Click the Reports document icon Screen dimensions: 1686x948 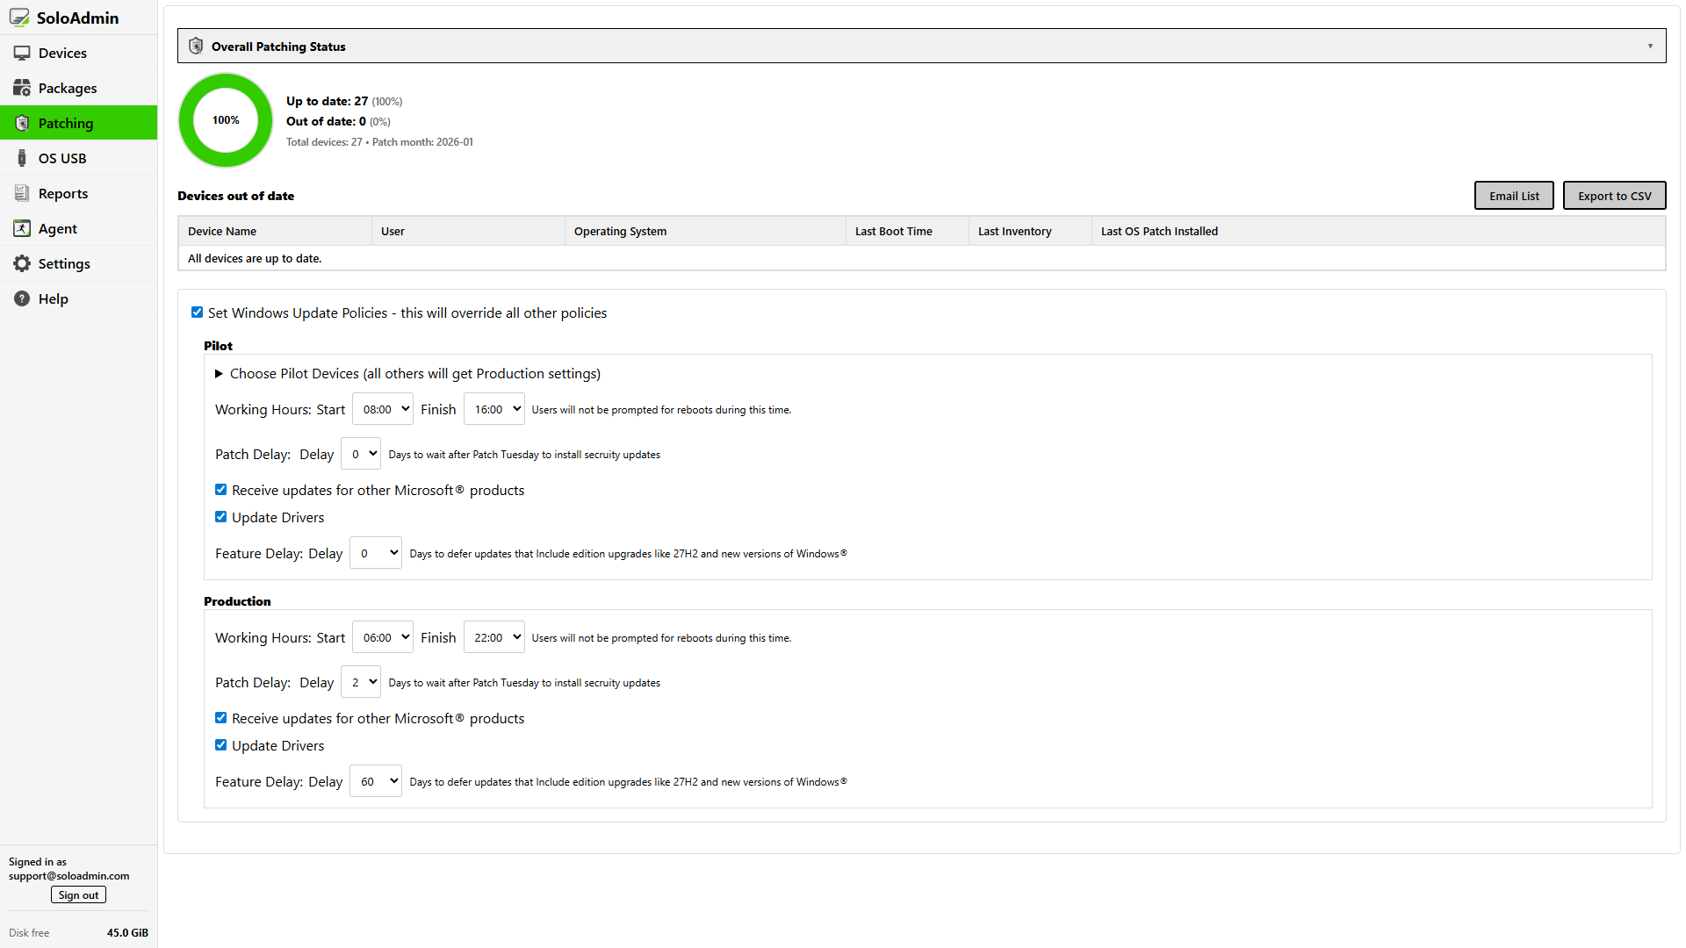pos(22,193)
